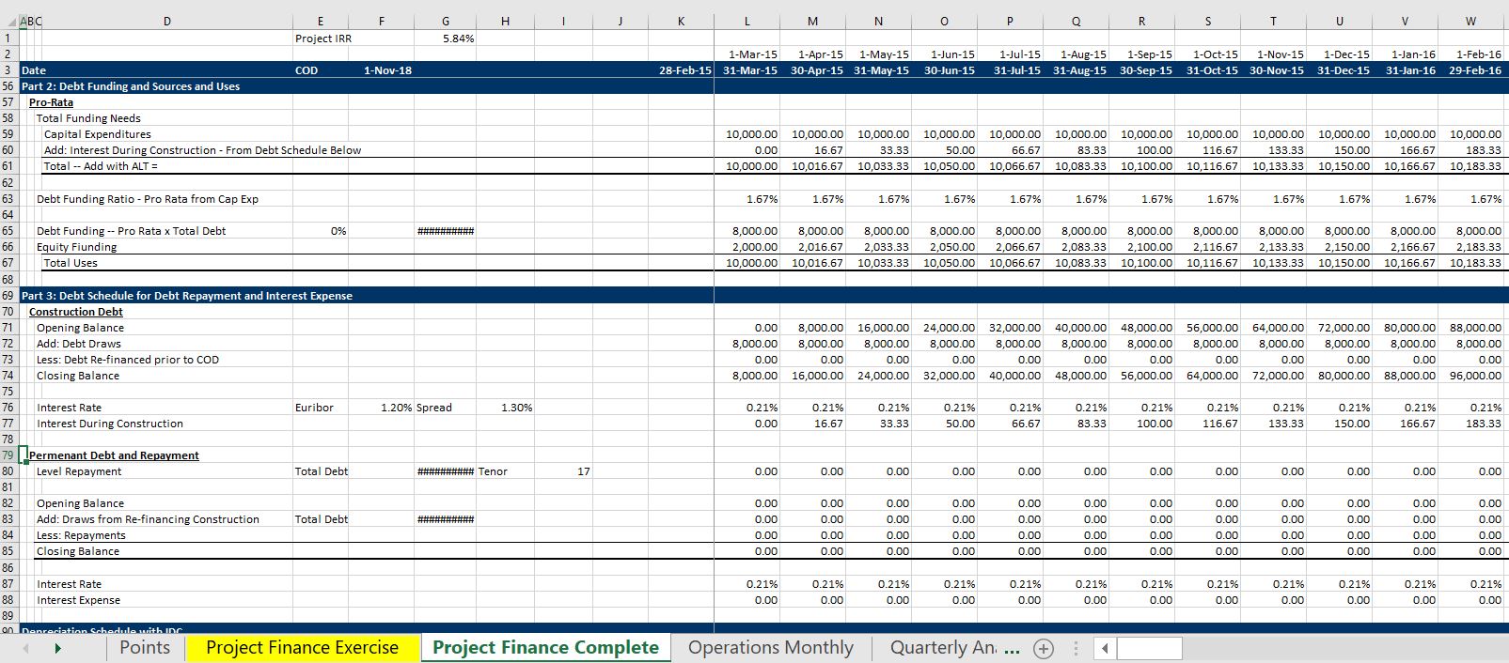Screen dimensions: 1509x663
Task: Click the Project IRR label cell
Action: pyautogui.click(x=323, y=39)
